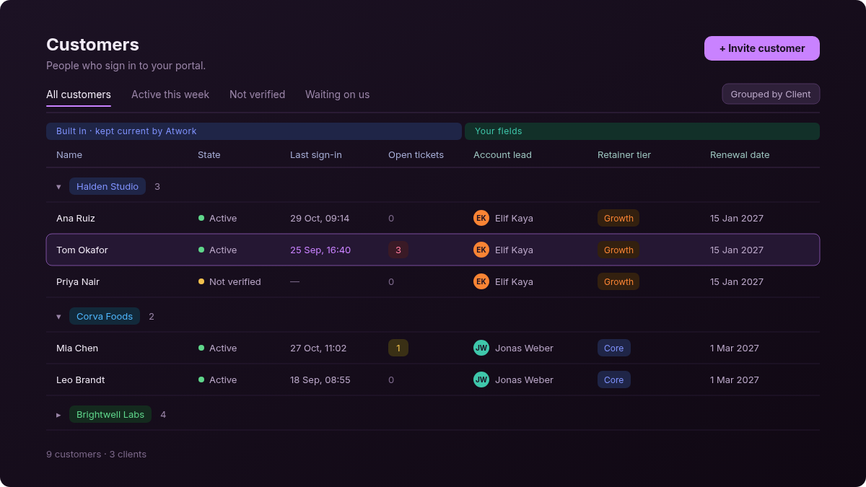Select the Core tier tag for Leo Brandt
866x487 pixels.
[x=614, y=379]
